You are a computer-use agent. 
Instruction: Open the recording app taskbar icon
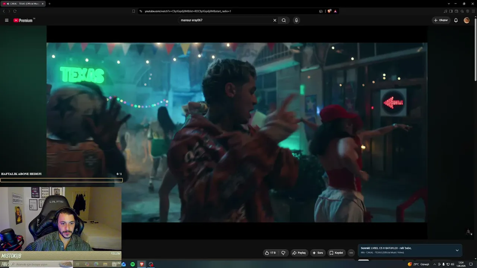(151, 264)
